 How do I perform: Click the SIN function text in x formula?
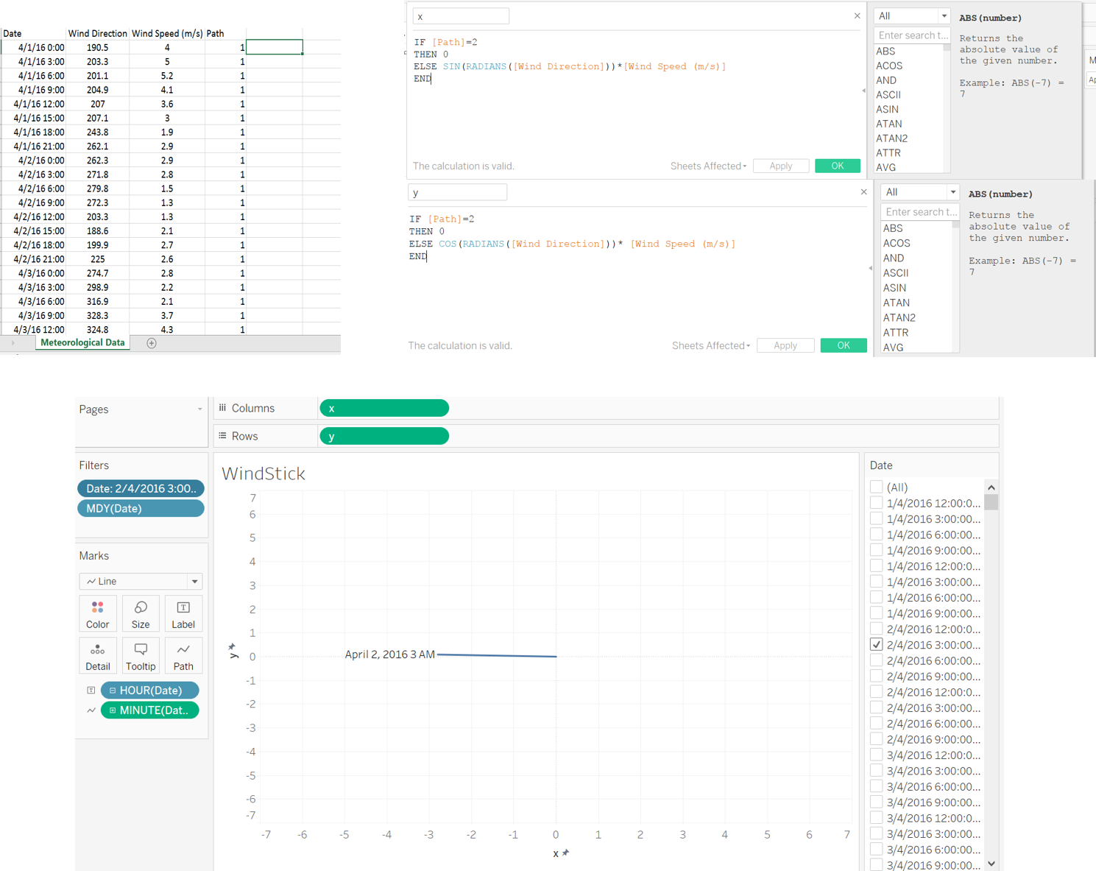[x=452, y=66]
